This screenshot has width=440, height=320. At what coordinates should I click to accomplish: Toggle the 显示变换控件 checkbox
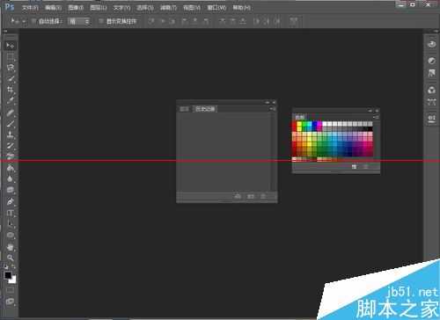coord(101,21)
